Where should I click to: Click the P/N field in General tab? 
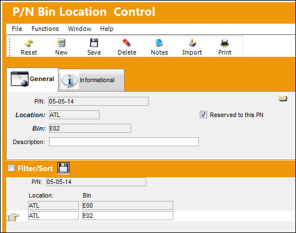point(98,101)
